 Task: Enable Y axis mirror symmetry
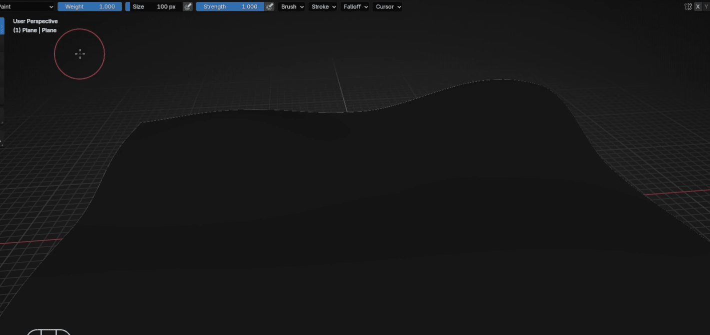(x=706, y=6)
